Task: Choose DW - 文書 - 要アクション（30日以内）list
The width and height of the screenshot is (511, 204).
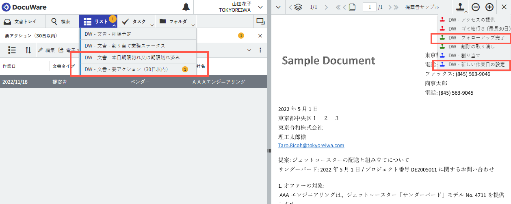Action: [x=138, y=69]
